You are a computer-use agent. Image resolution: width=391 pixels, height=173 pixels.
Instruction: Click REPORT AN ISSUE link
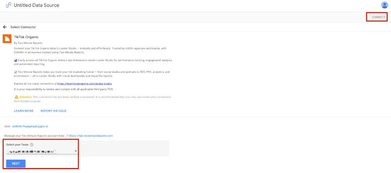53,111
